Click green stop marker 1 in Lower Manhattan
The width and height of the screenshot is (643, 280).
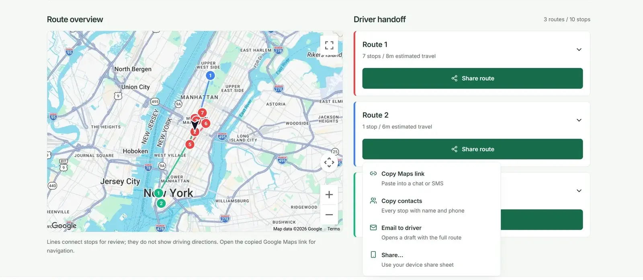coord(158,193)
